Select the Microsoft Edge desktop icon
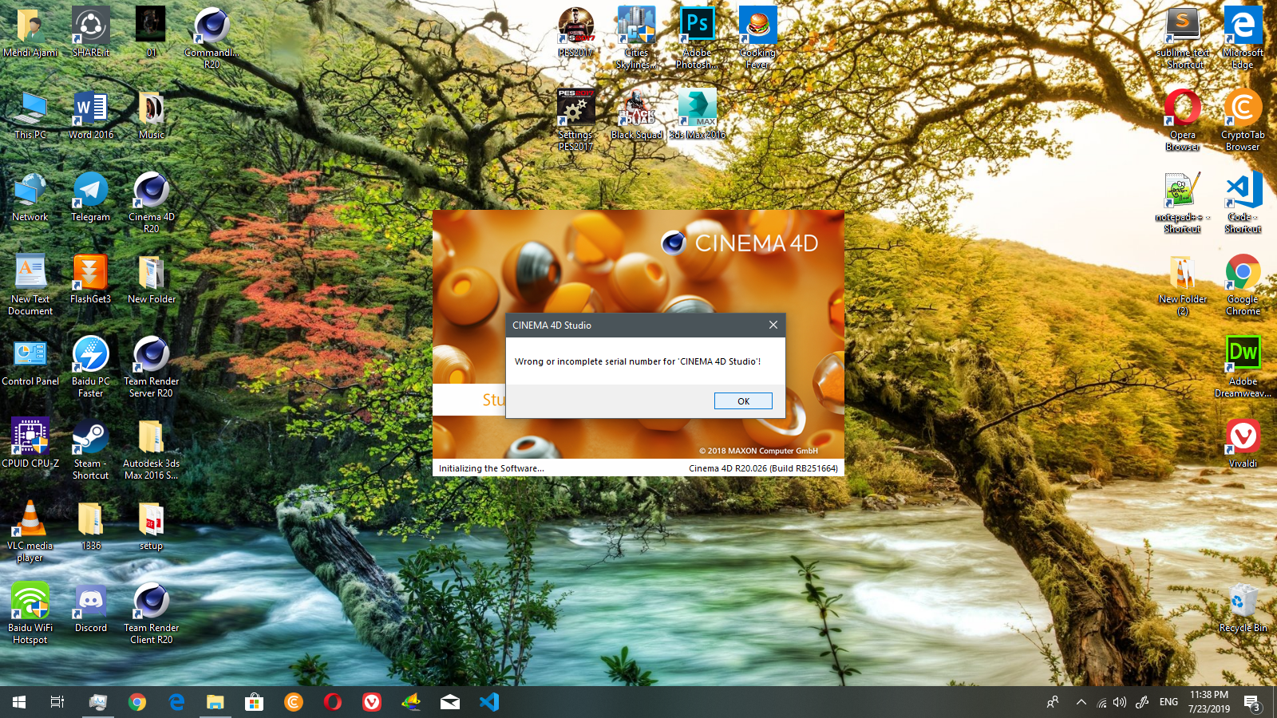 1243,37
